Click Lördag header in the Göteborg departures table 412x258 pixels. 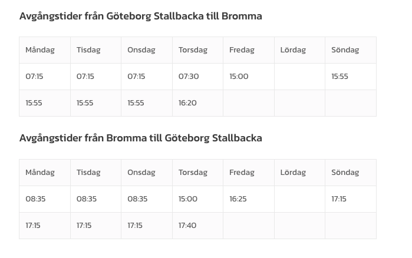pos(293,50)
